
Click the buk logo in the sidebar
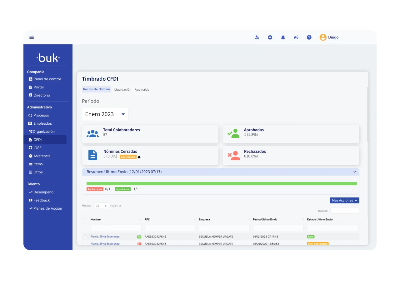tap(48, 57)
